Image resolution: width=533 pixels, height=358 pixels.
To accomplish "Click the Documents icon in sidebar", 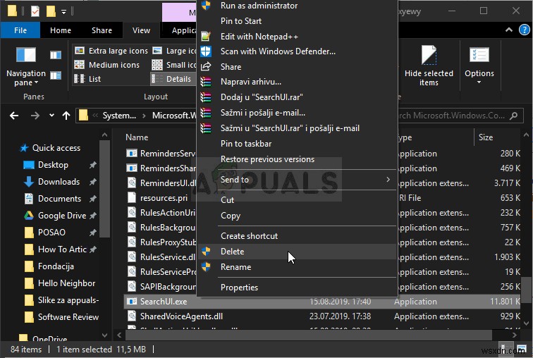I will coord(29,199).
